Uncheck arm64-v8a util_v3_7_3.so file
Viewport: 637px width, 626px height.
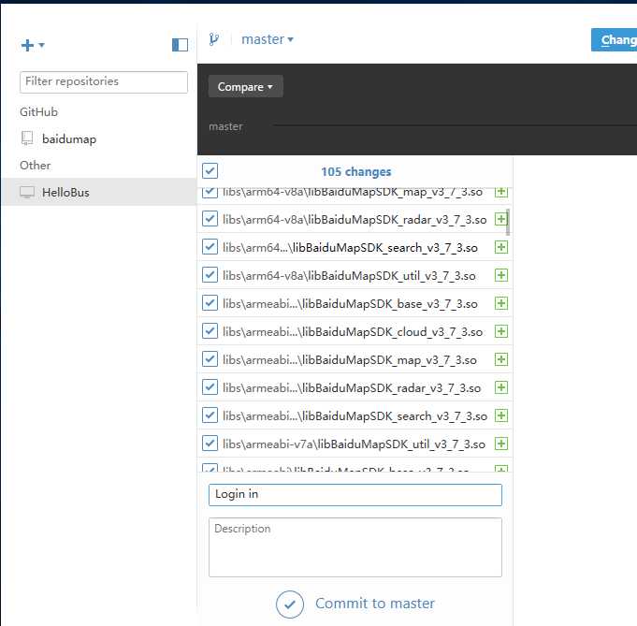(210, 275)
